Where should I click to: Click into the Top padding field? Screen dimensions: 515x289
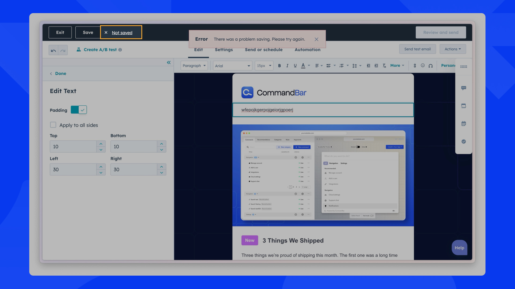pyautogui.click(x=73, y=147)
